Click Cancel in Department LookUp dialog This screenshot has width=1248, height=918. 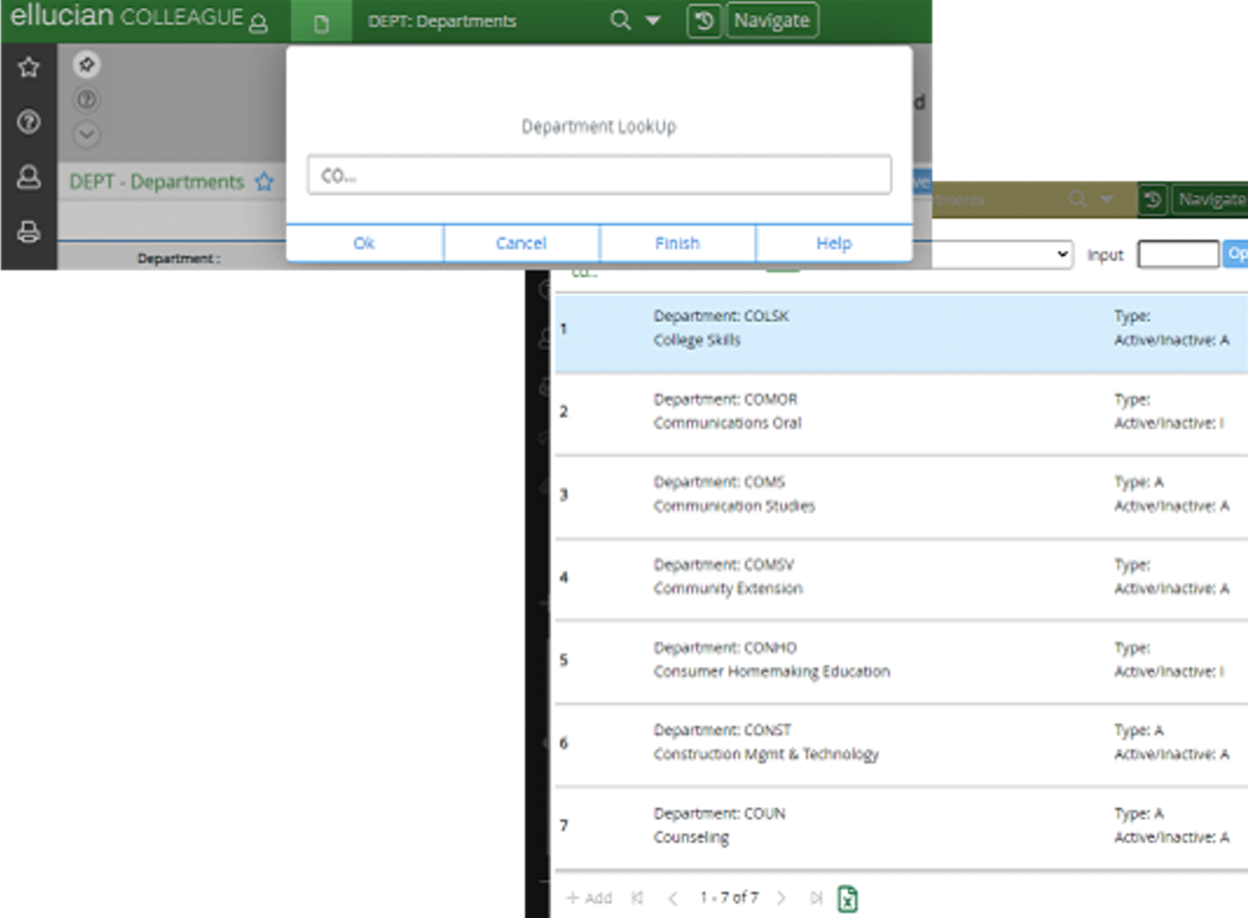(x=521, y=243)
